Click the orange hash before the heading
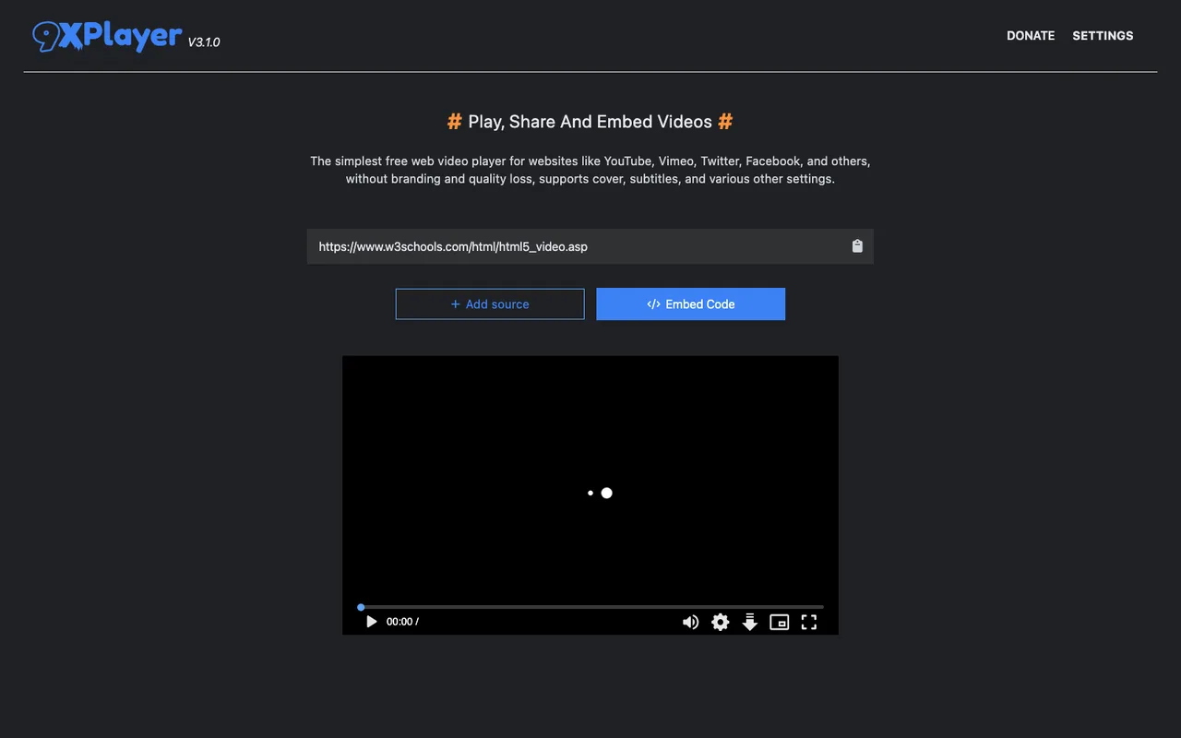The image size is (1181, 738). coord(454,121)
